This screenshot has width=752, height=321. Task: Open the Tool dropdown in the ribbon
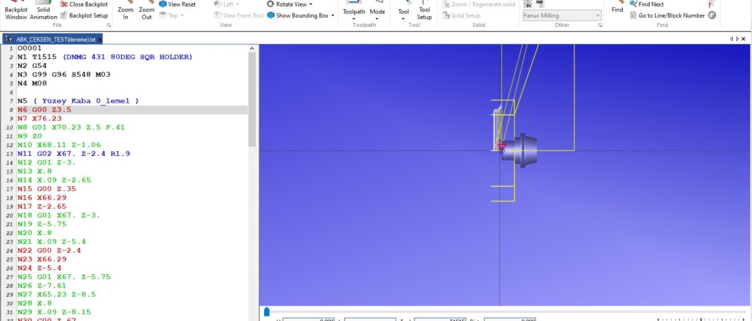pyautogui.click(x=403, y=19)
